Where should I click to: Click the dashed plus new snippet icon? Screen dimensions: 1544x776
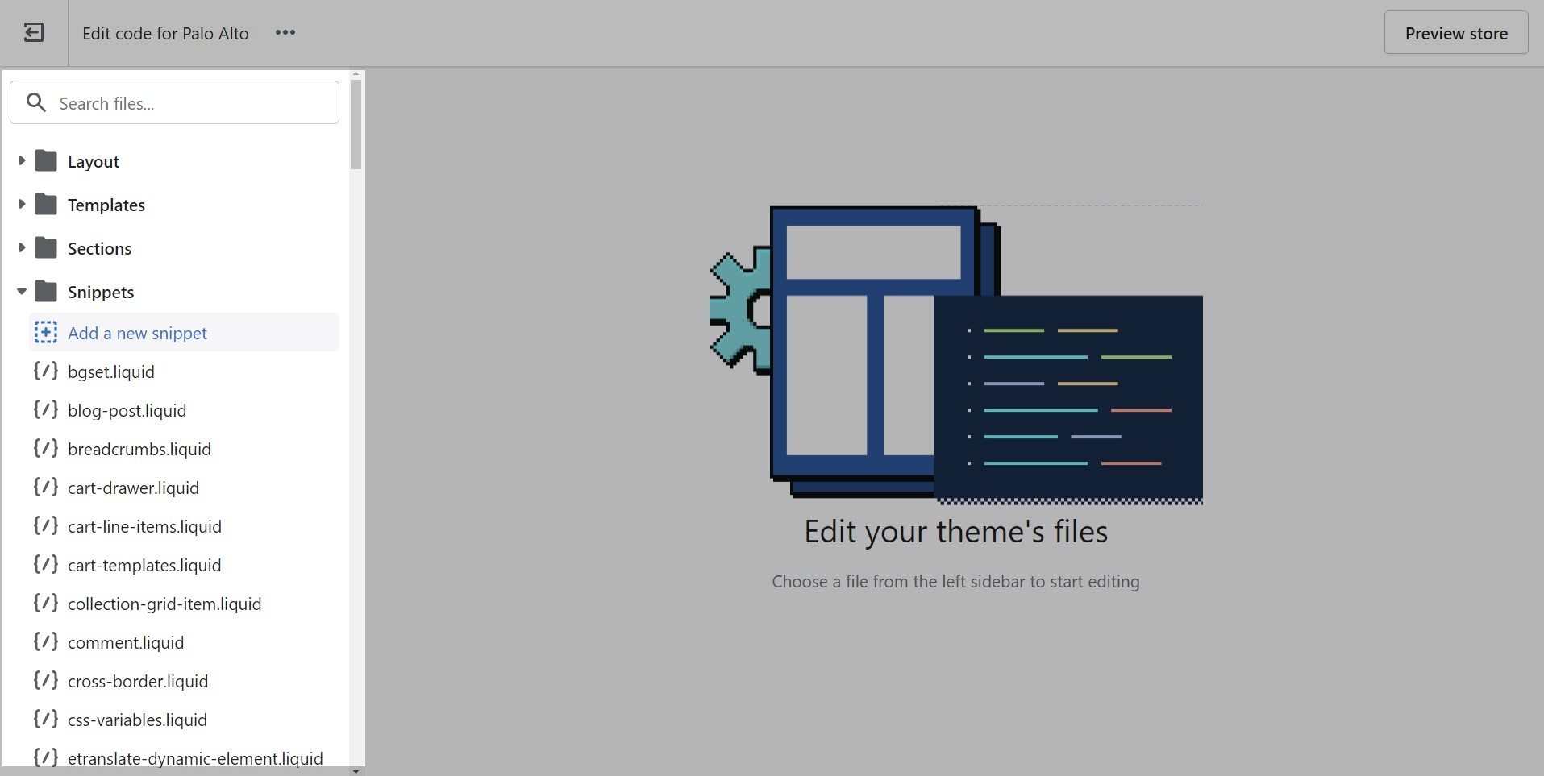46,332
